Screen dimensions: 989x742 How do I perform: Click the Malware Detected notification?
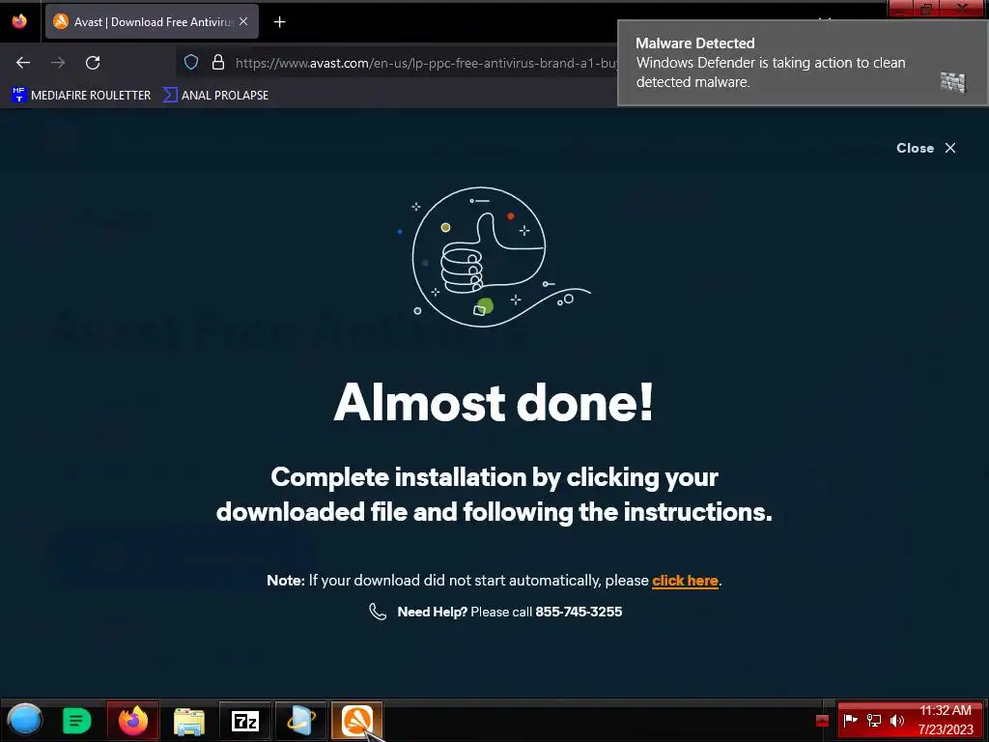tap(803, 63)
